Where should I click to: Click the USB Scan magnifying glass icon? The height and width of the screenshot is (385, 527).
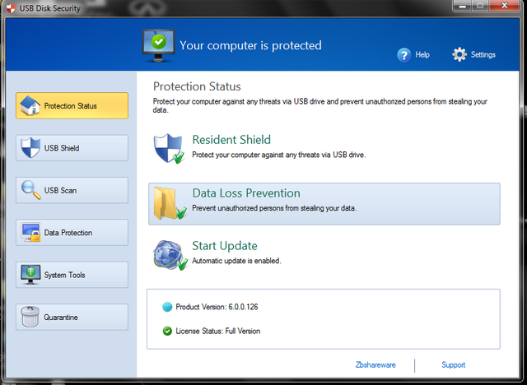[x=31, y=190]
